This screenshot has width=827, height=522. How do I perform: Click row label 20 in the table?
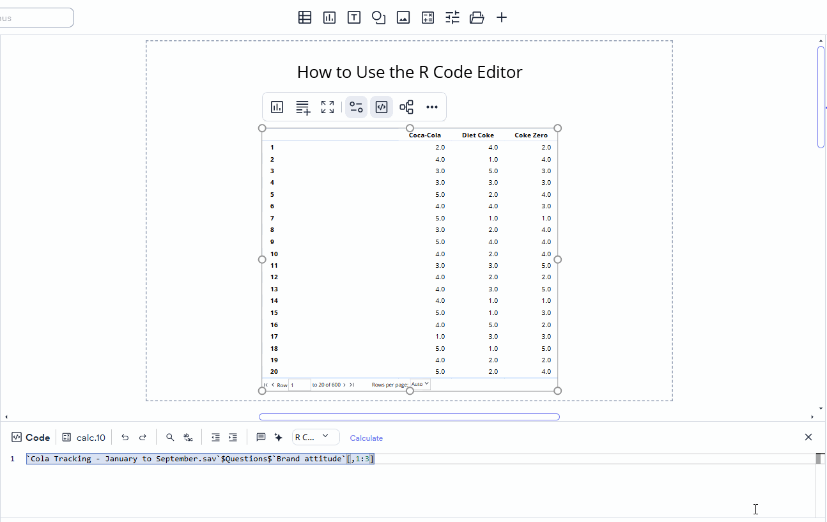(274, 371)
